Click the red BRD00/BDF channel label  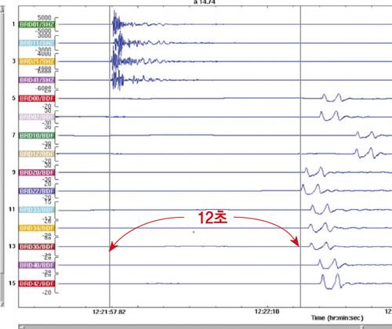click(x=37, y=99)
